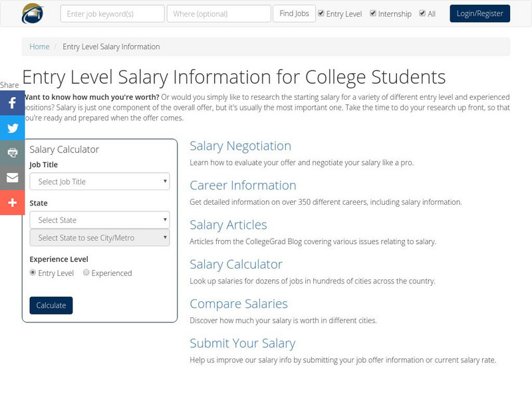Click the plus icon for more sharing
The height and width of the screenshot is (399, 532).
(12, 202)
